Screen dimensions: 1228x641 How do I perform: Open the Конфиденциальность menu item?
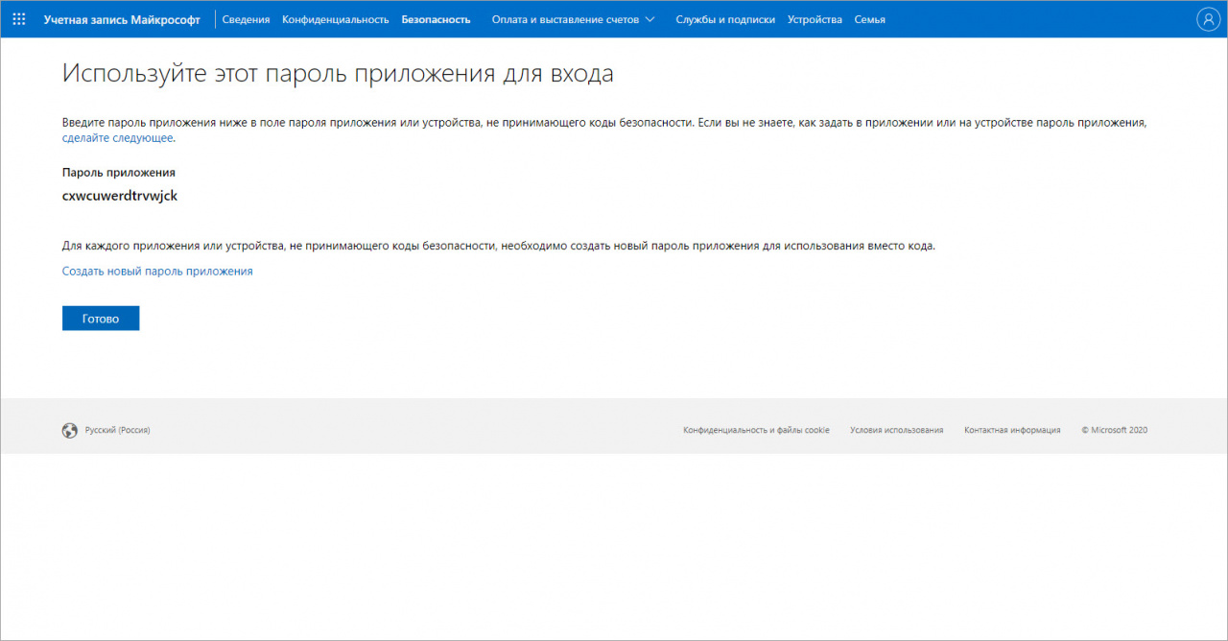(x=336, y=19)
